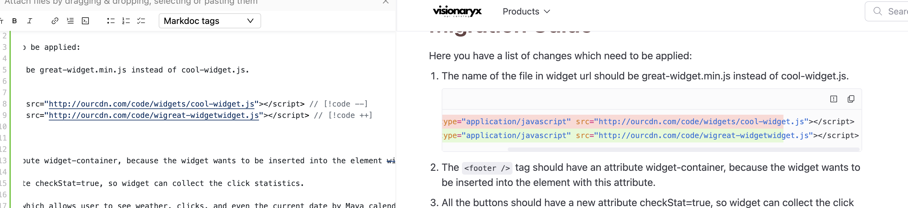This screenshot has height=208, width=908.
Task: Click the Visionaryx logo
Action: tap(457, 12)
